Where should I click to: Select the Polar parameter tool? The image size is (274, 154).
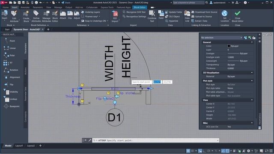[x=9, y=55]
